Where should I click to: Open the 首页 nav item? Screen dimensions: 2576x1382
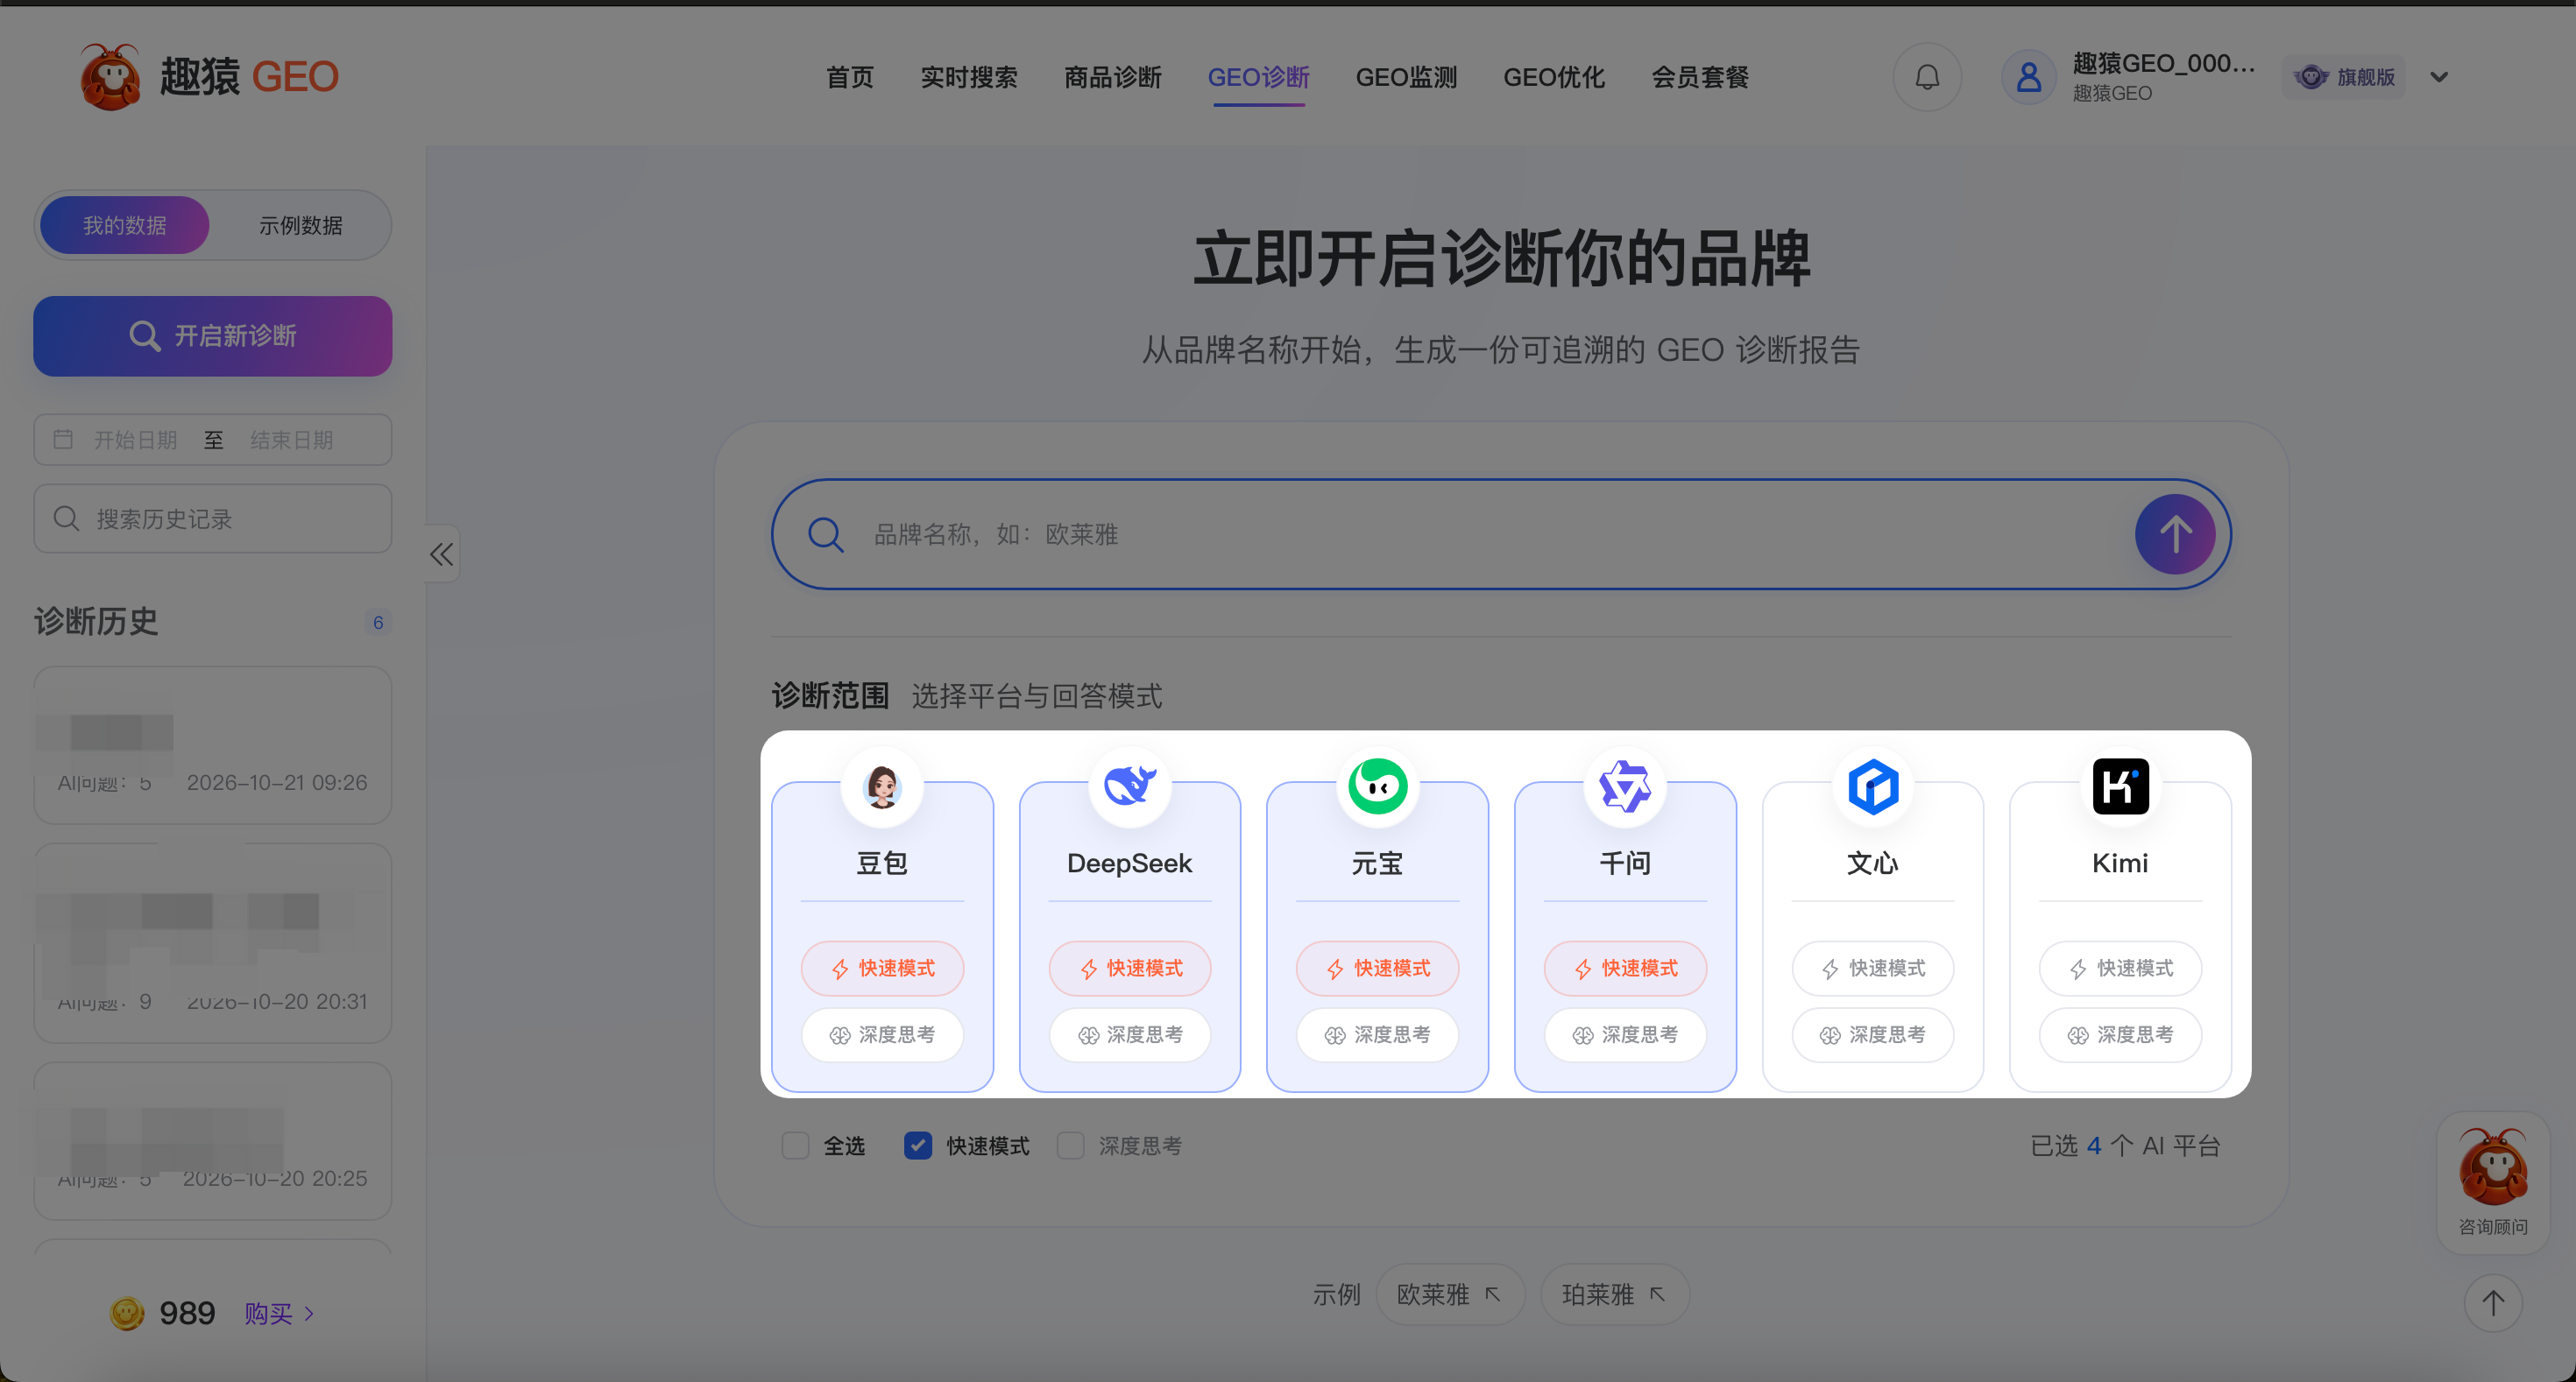(x=850, y=77)
